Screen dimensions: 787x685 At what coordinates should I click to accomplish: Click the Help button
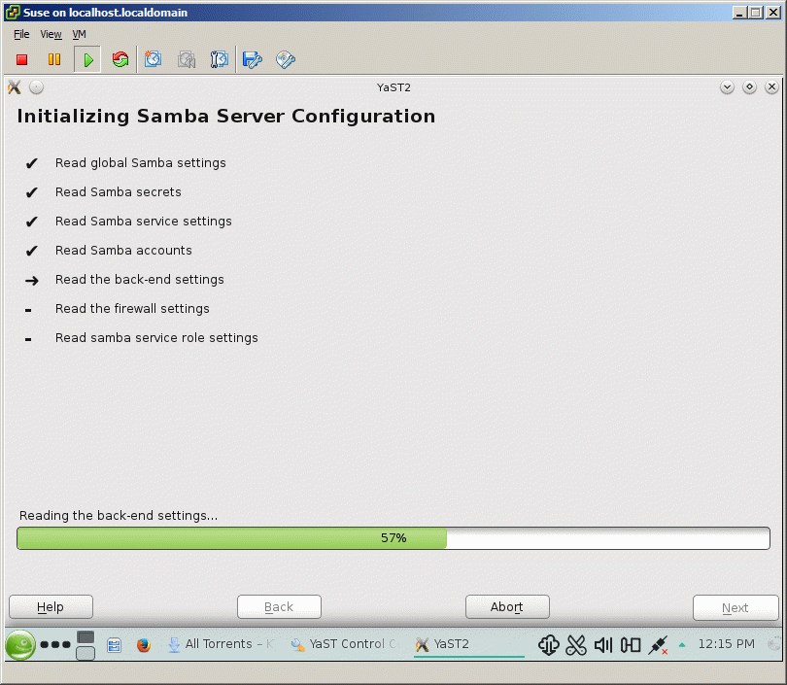pos(51,607)
